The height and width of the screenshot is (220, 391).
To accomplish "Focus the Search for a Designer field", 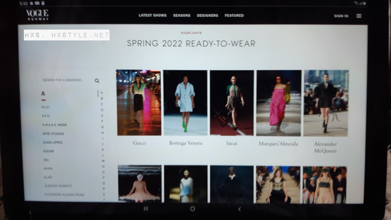I will tap(65, 80).
